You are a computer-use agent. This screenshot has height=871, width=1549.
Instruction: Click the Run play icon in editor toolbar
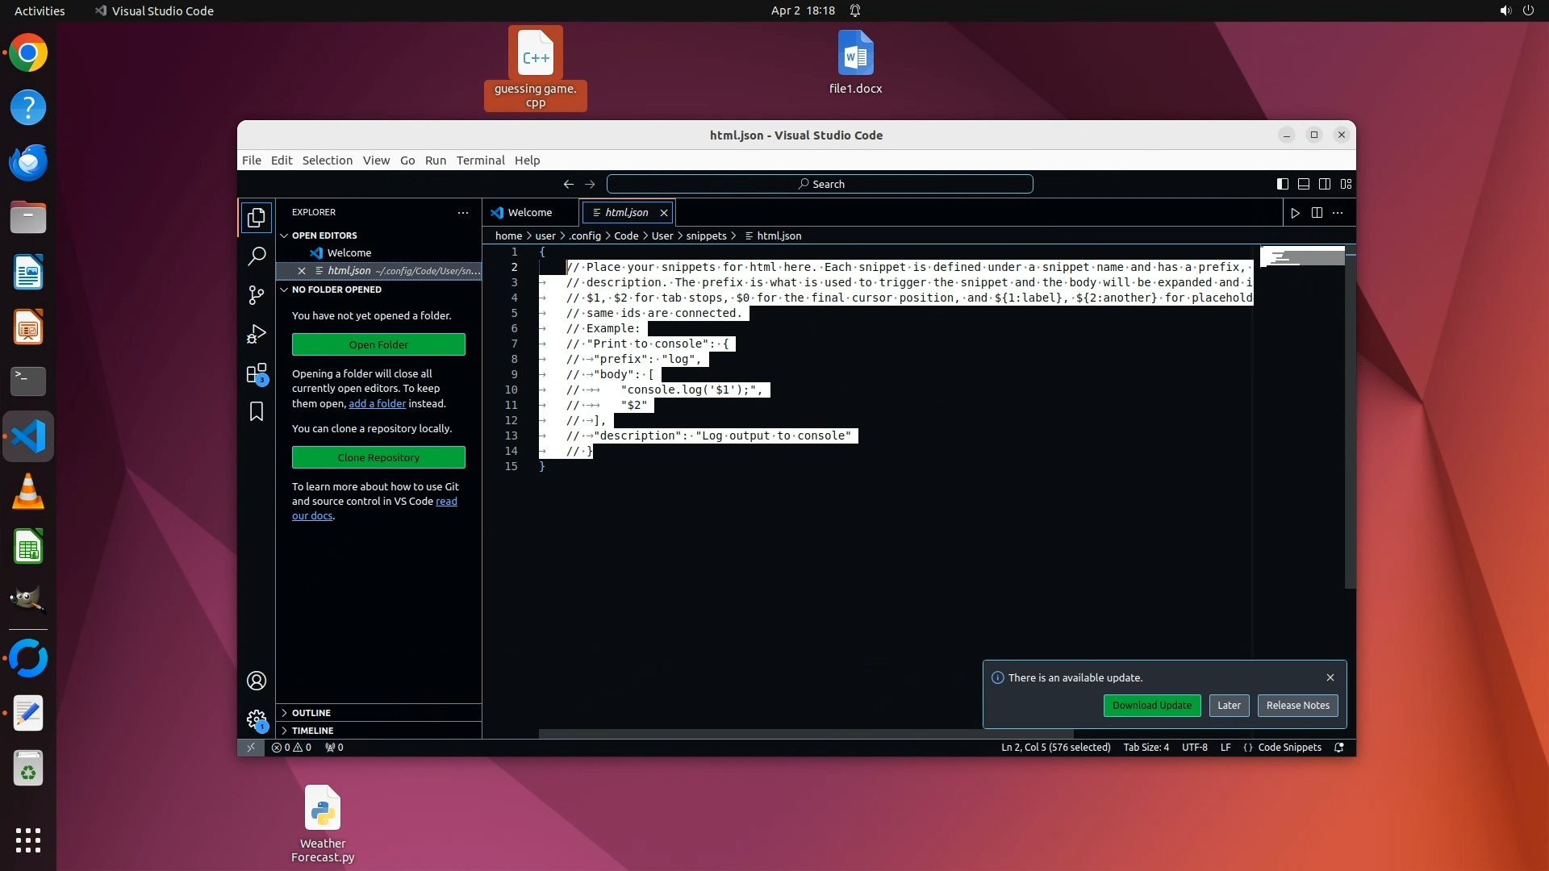coord(1295,213)
